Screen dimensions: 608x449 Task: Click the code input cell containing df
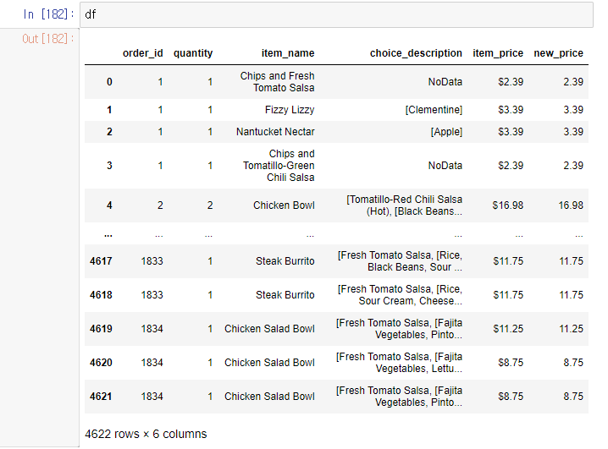[336, 14]
